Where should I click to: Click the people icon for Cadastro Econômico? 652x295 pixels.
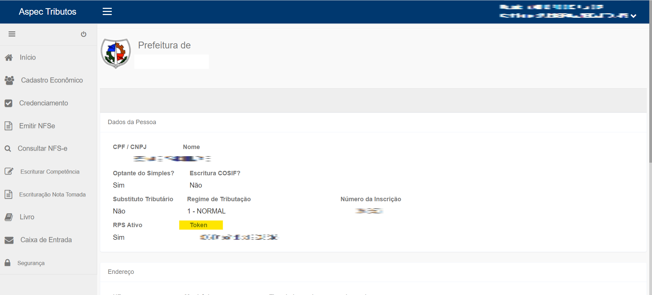(x=9, y=80)
